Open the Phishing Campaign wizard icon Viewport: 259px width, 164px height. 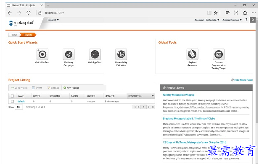click(x=69, y=54)
